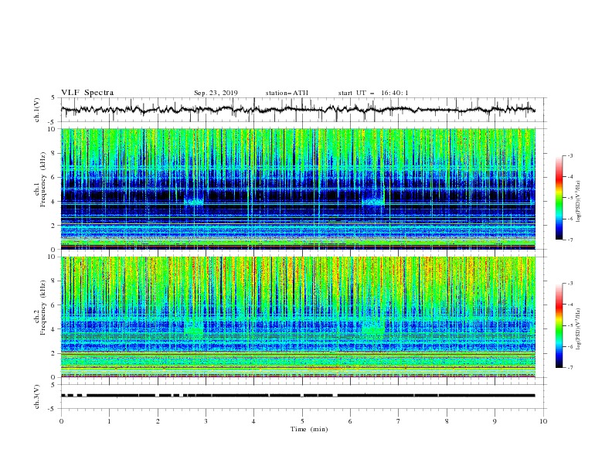Click the "-5" tick on the ch.3(V) axis
Image resolution: width=612 pixels, height=473 pixels.
click(53, 409)
